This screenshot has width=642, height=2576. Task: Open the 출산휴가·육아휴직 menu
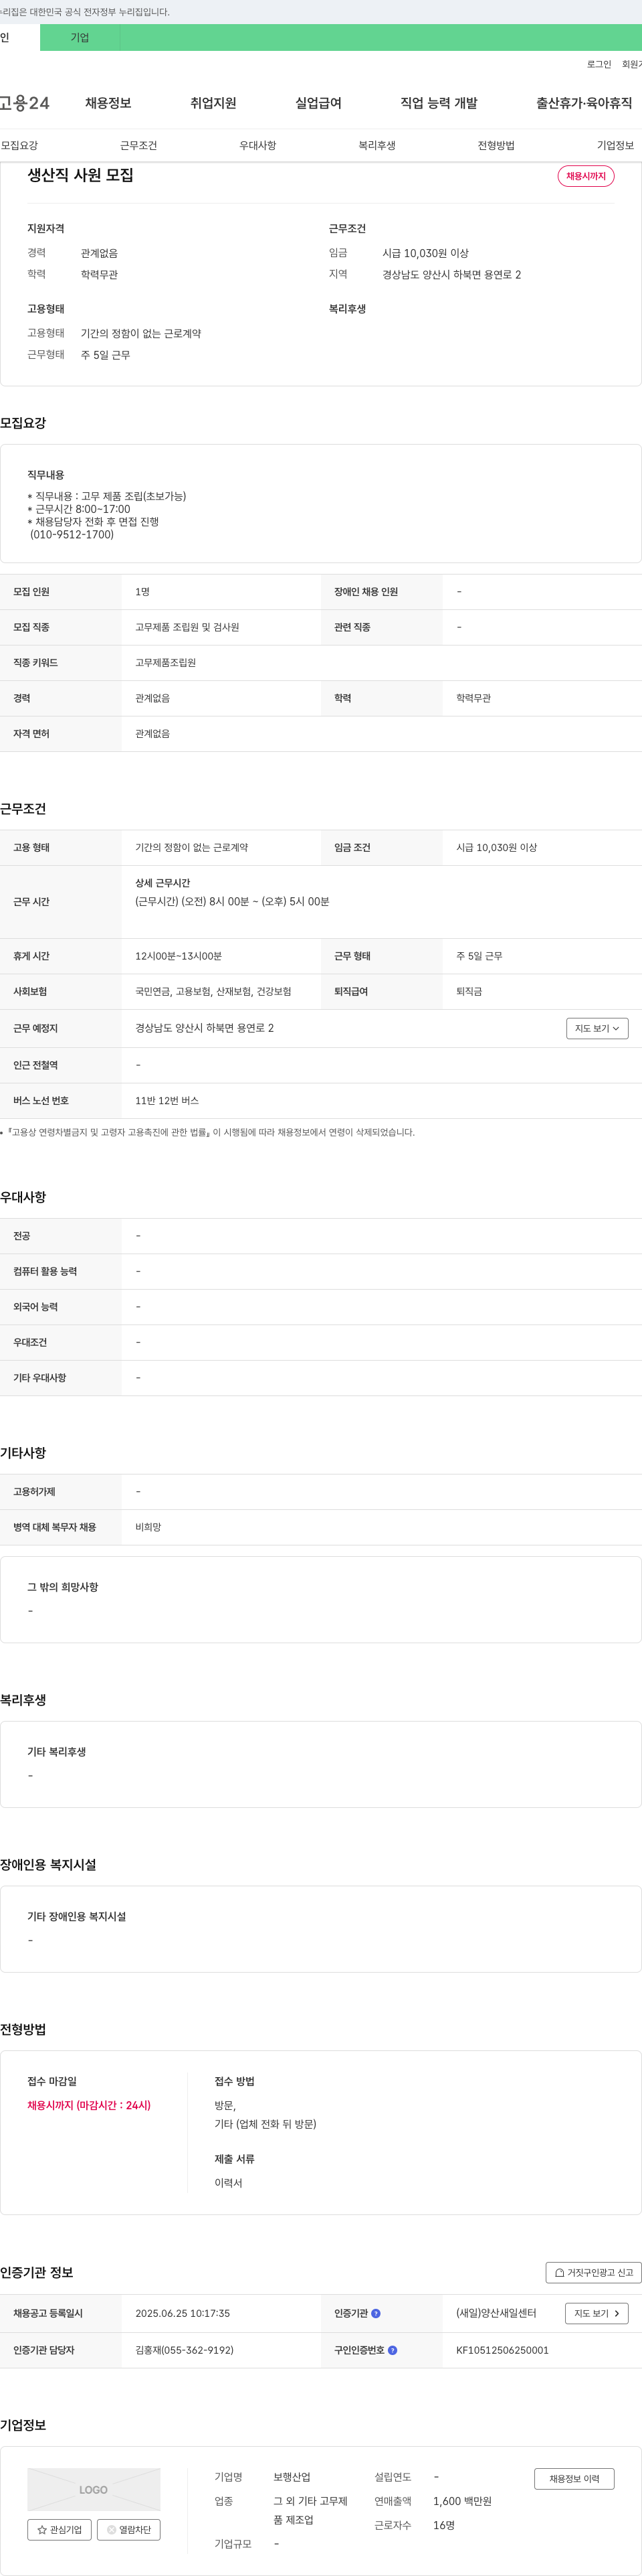pyautogui.click(x=584, y=103)
